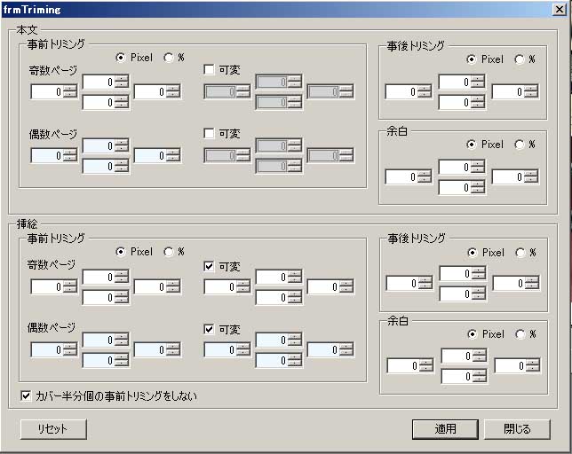Click right field in 本文 事後トリミング
The width and height of the screenshot is (572, 454).
pos(515,91)
